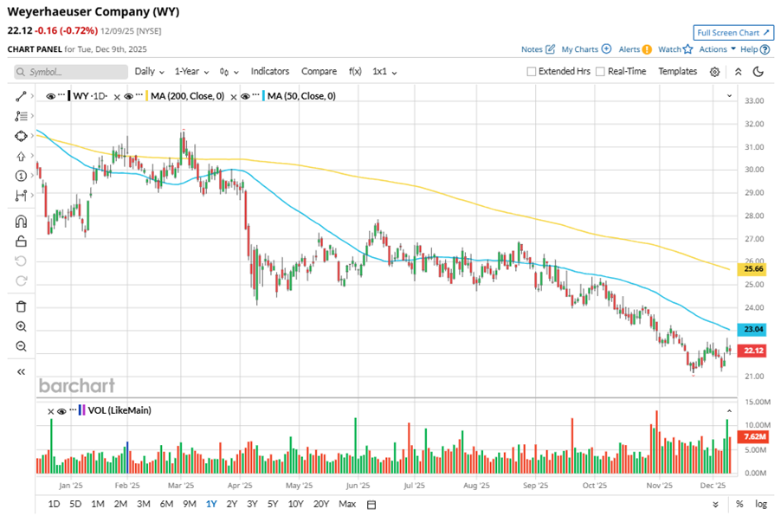The height and width of the screenshot is (522, 781).
Task: Click the trash icon to delete drawings
Action: coord(21,306)
